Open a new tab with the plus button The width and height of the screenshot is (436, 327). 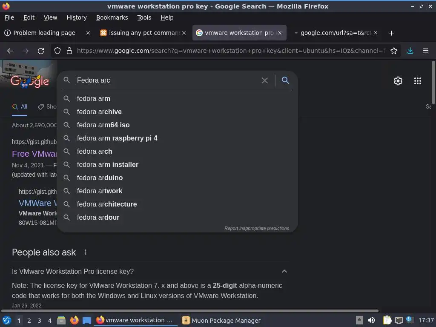point(392,33)
